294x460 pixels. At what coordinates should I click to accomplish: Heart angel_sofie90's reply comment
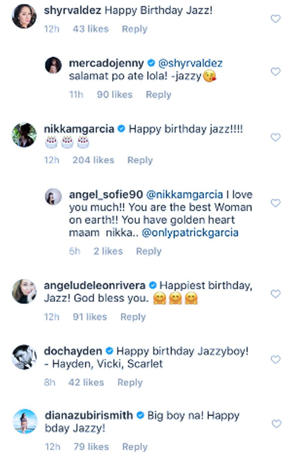click(x=275, y=203)
